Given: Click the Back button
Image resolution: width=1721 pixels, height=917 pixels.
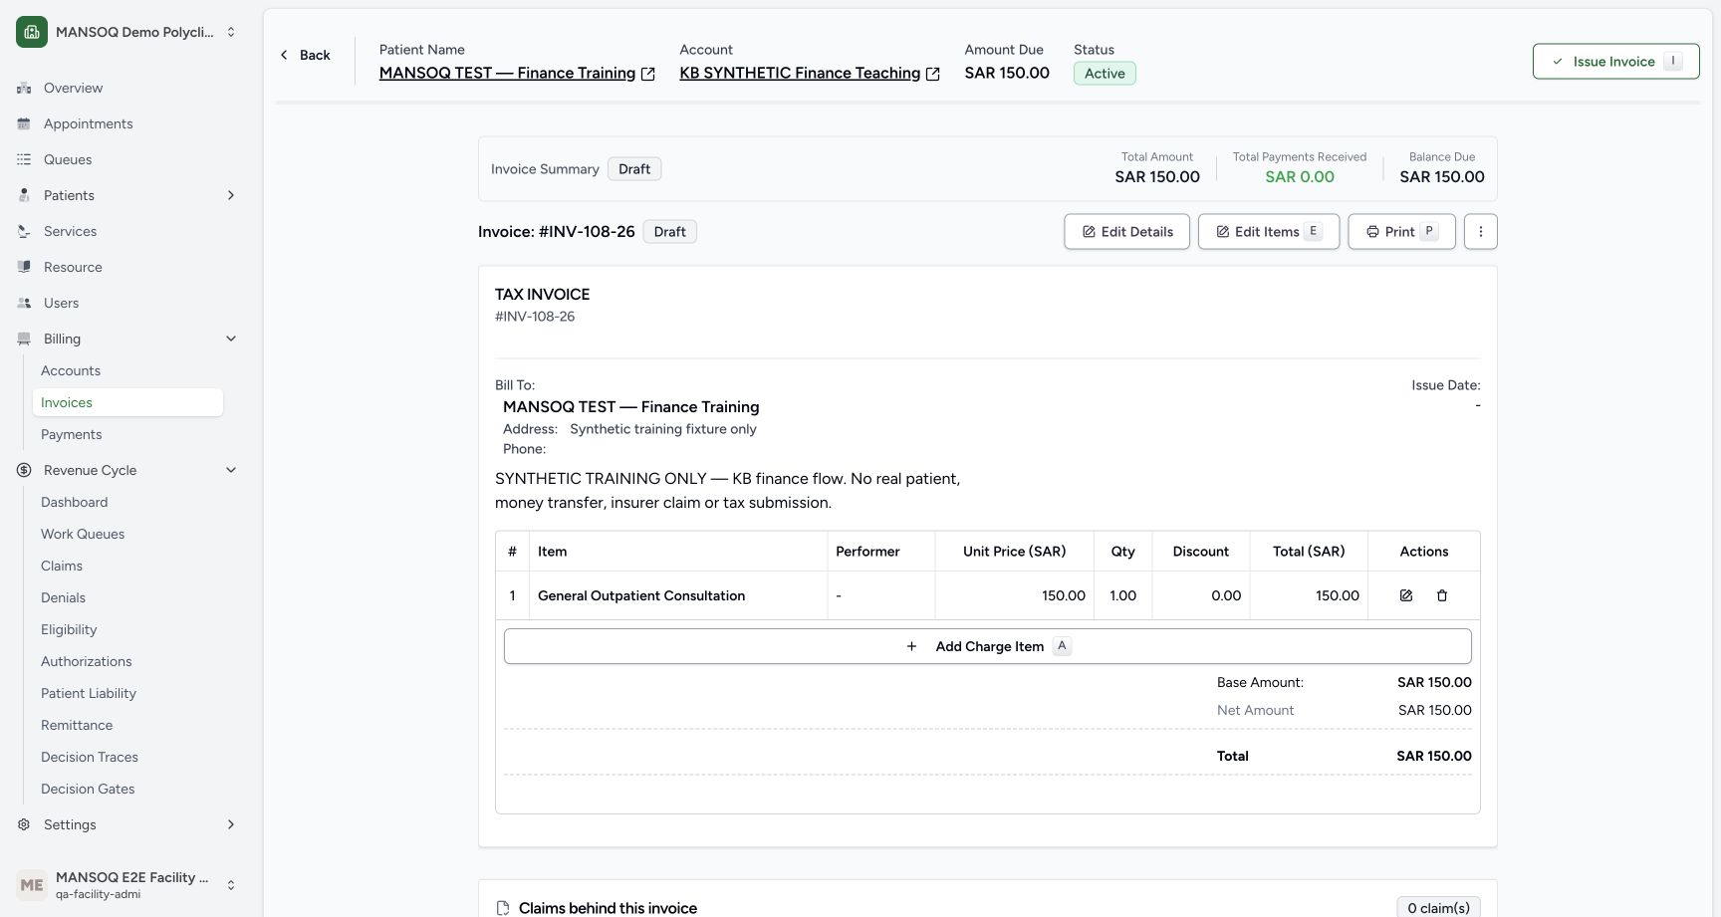Looking at the screenshot, I should tap(305, 55).
